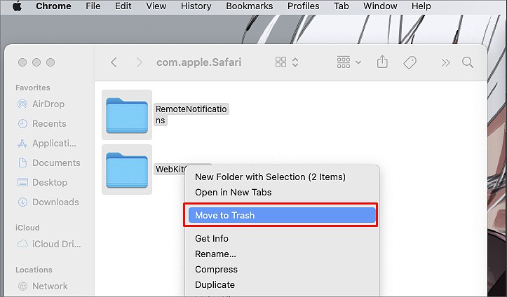Select Get Info in the context menu

point(212,239)
